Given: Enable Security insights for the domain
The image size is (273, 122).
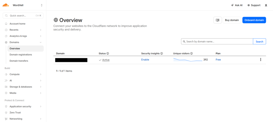Looking at the screenshot, I should pyautogui.click(x=145, y=60).
